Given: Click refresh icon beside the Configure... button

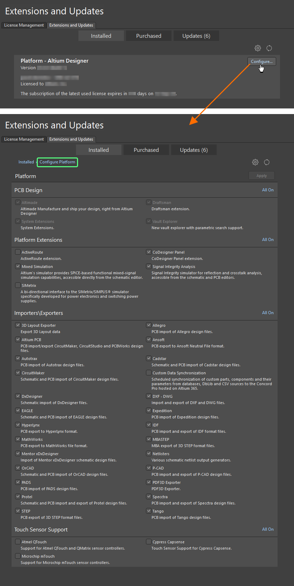Looking at the screenshot, I should [269, 48].
